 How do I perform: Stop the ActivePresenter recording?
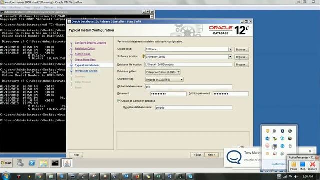click(x=303, y=166)
